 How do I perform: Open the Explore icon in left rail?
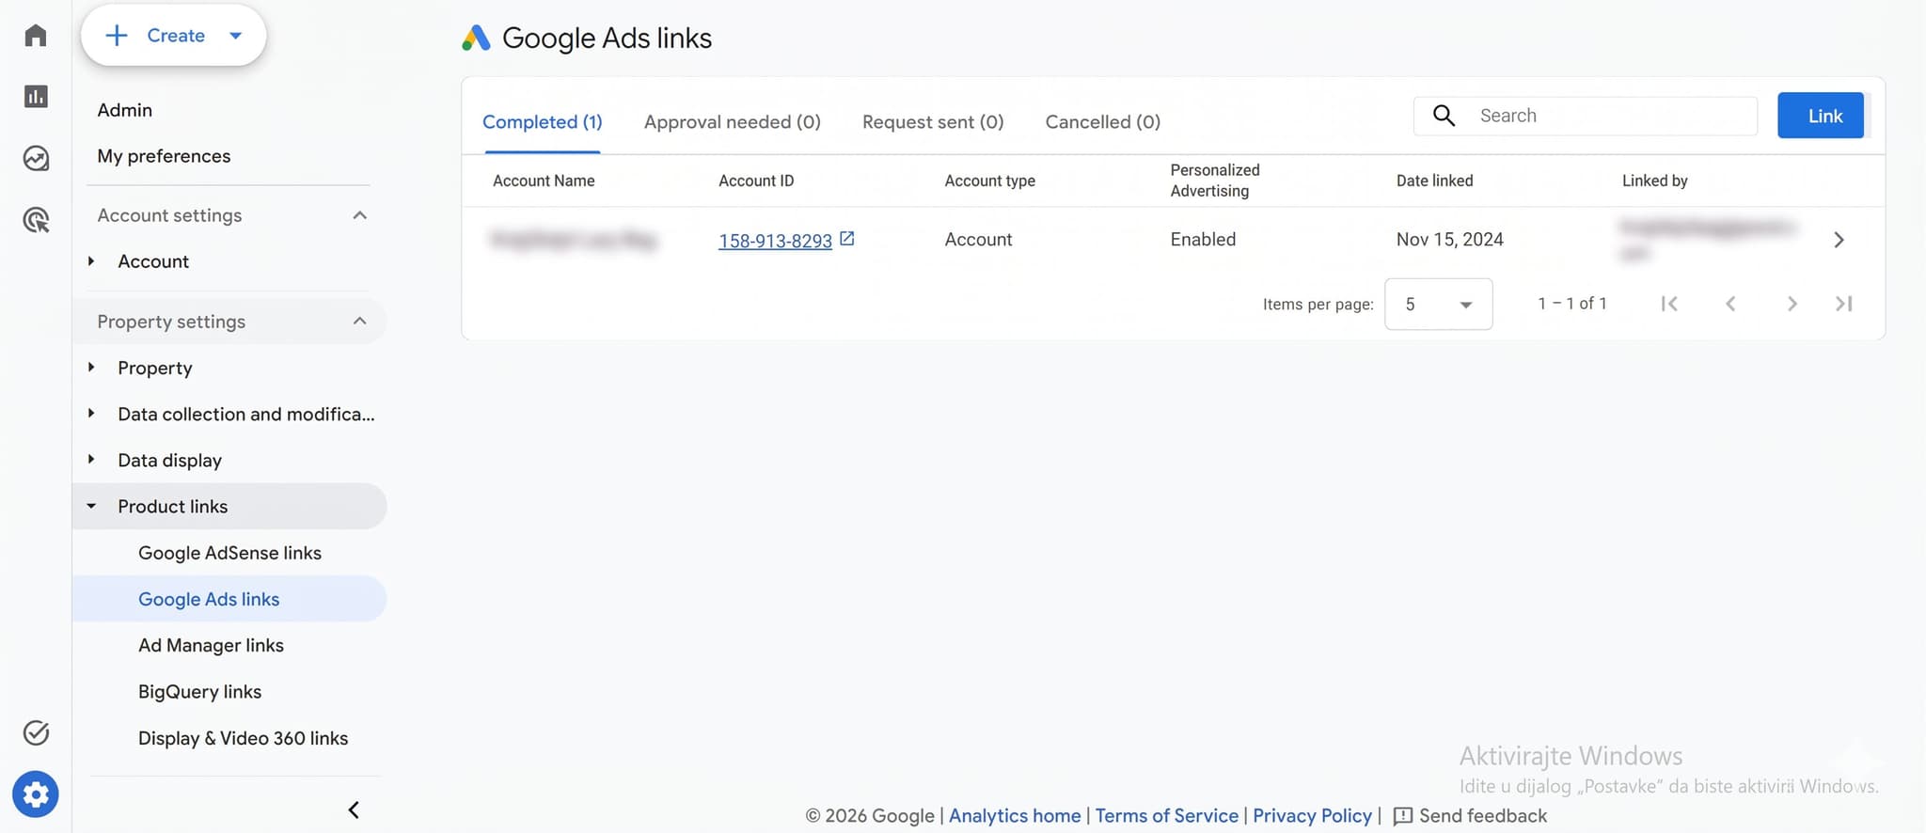(x=36, y=158)
